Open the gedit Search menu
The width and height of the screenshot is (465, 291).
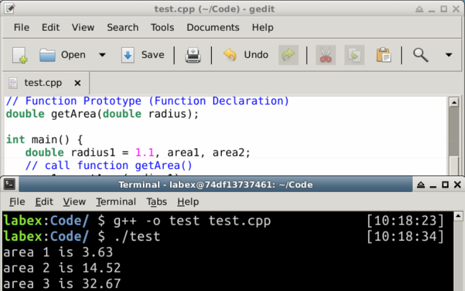tap(123, 27)
